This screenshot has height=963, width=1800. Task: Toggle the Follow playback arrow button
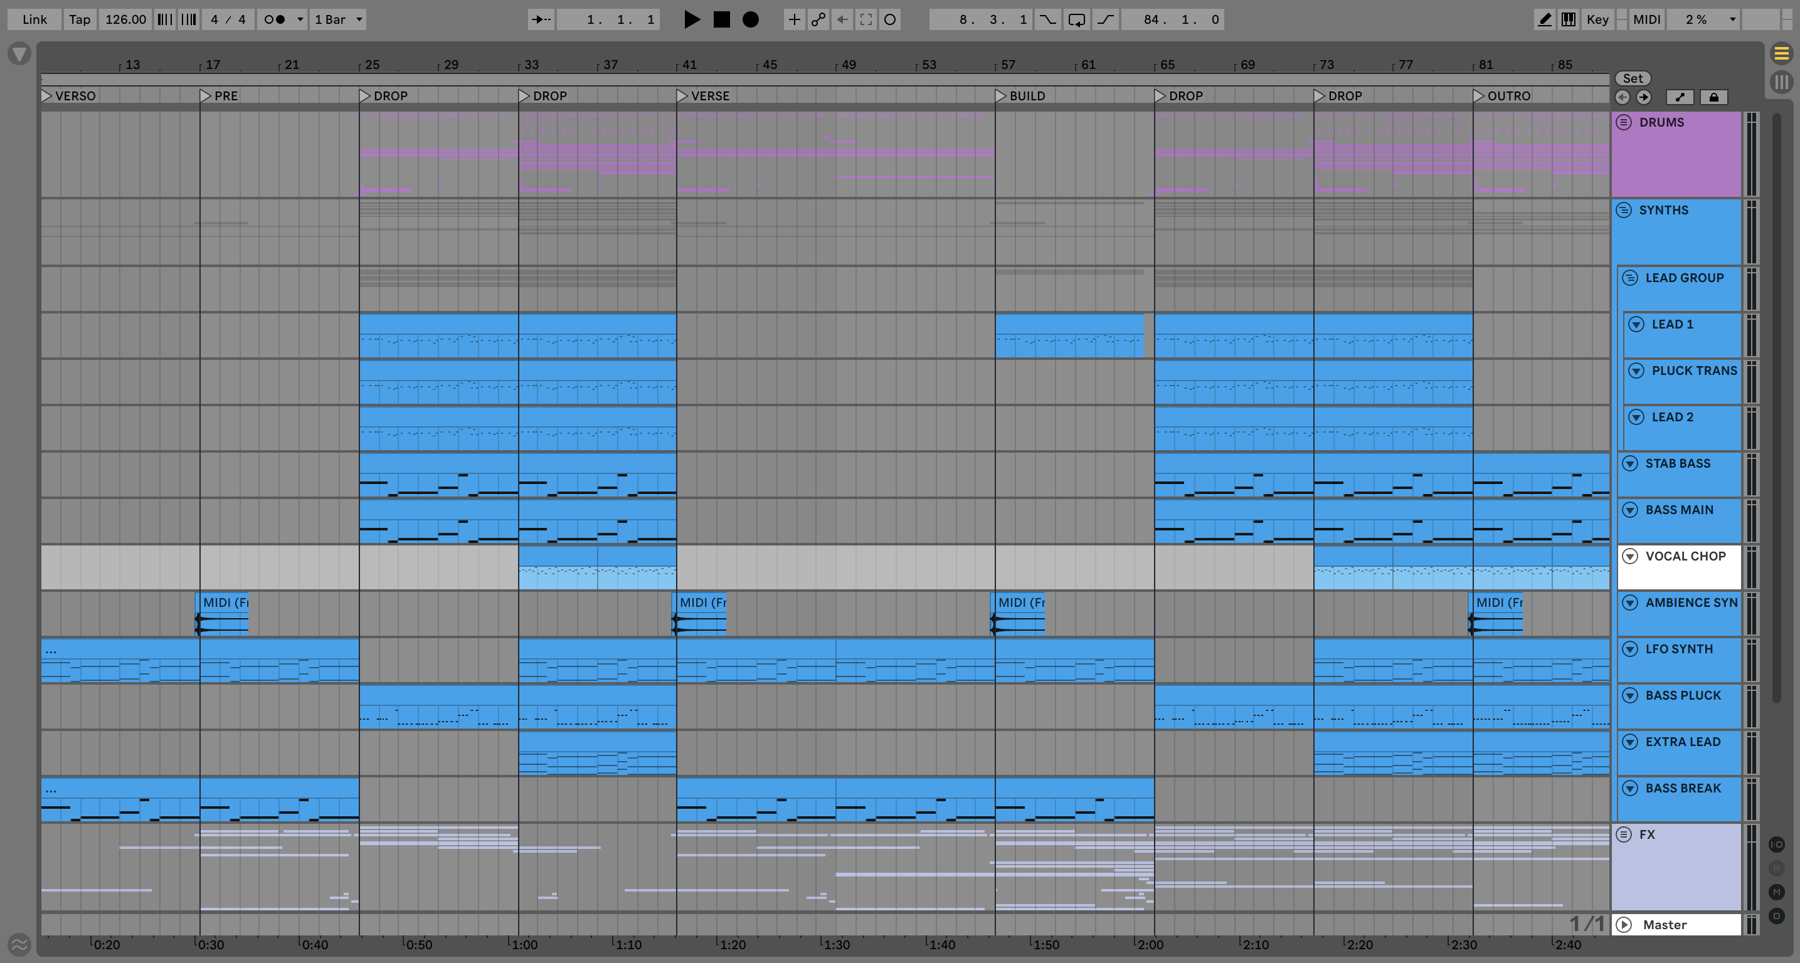pyautogui.click(x=540, y=19)
